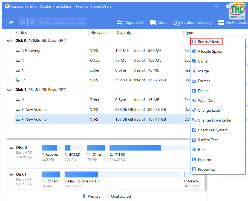Select Disk 1 Other 16 MB row
The width and height of the screenshot is (248, 201).
click(x=102, y=100)
